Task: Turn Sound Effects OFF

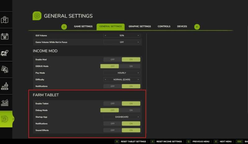Action: pyautogui.click(x=112, y=130)
